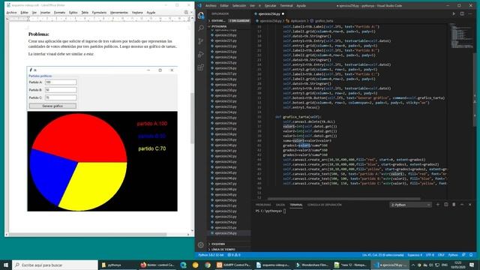Image resolution: width=480 pixels, height=270 pixels.
Task: Switch to the SALIDA panel tab
Action: (x=280, y=205)
